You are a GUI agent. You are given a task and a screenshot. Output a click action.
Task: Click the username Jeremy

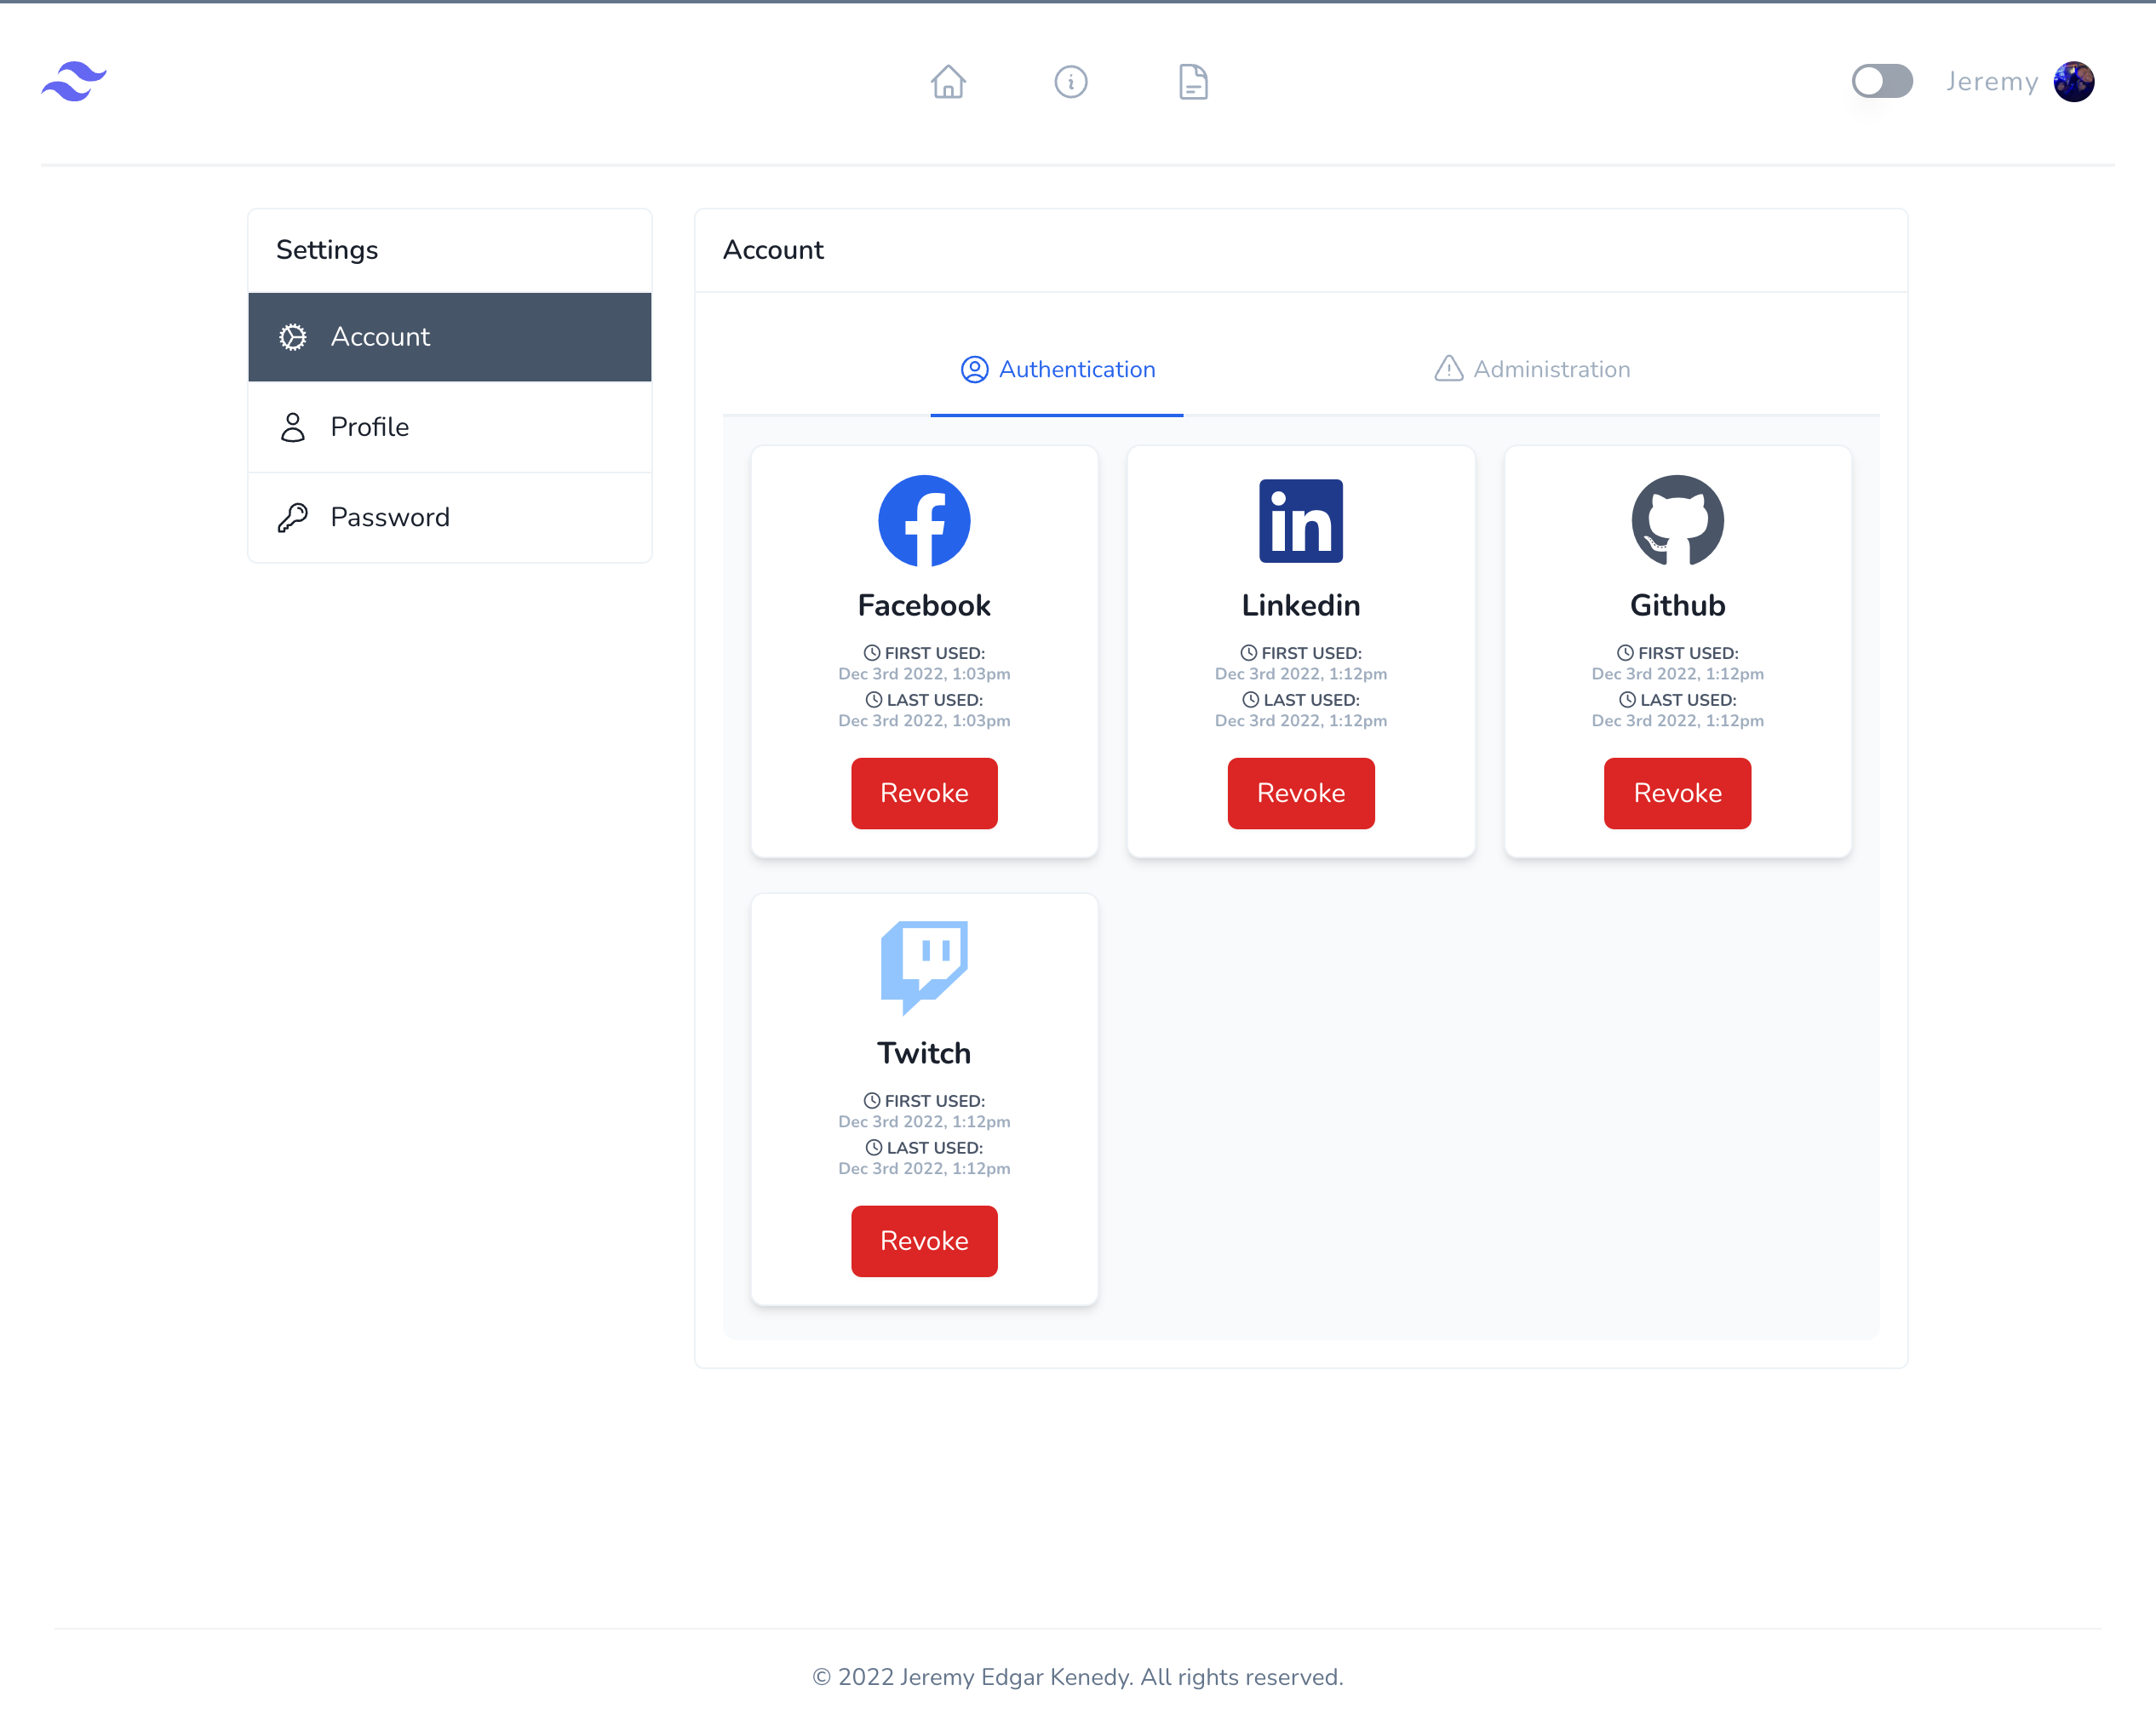click(1992, 82)
